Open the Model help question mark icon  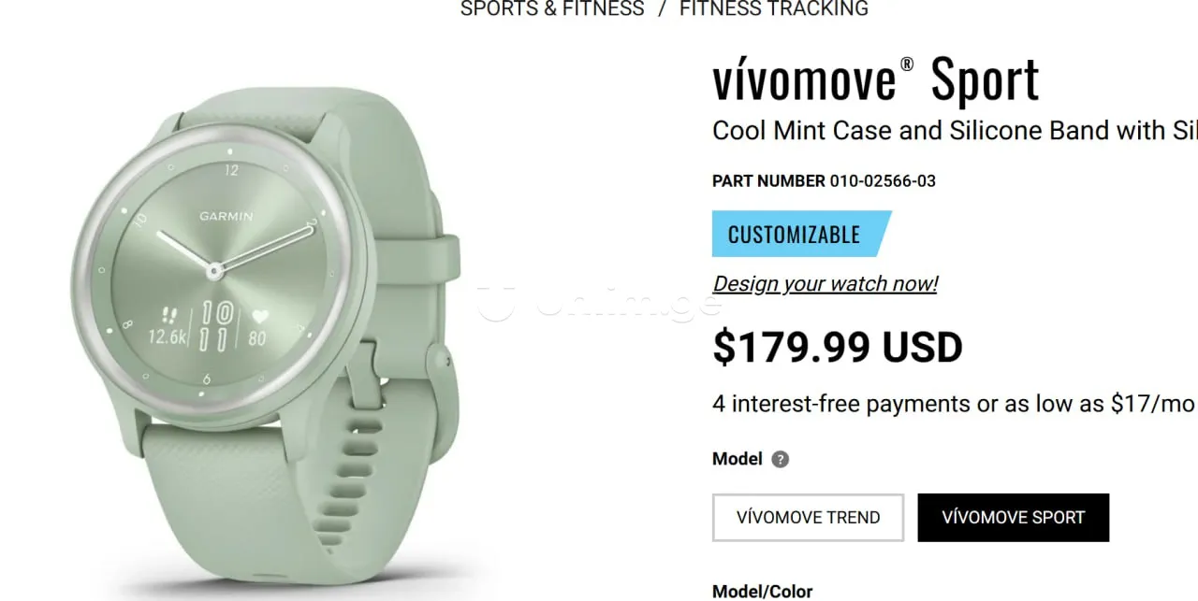[x=781, y=459]
